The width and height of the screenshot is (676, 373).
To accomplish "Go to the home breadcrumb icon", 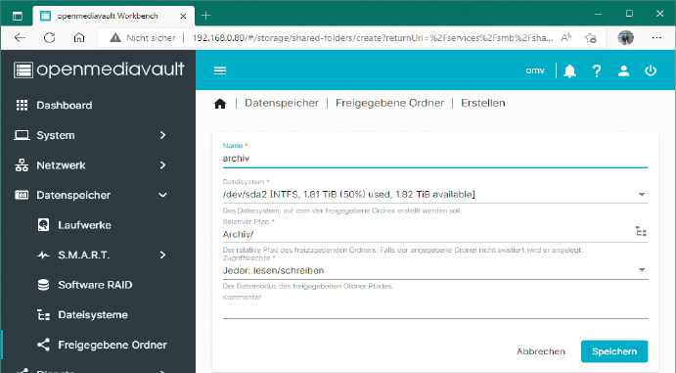I will (x=220, y=104).
